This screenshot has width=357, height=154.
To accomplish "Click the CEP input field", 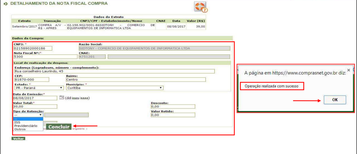I will [x=32, y=79].
